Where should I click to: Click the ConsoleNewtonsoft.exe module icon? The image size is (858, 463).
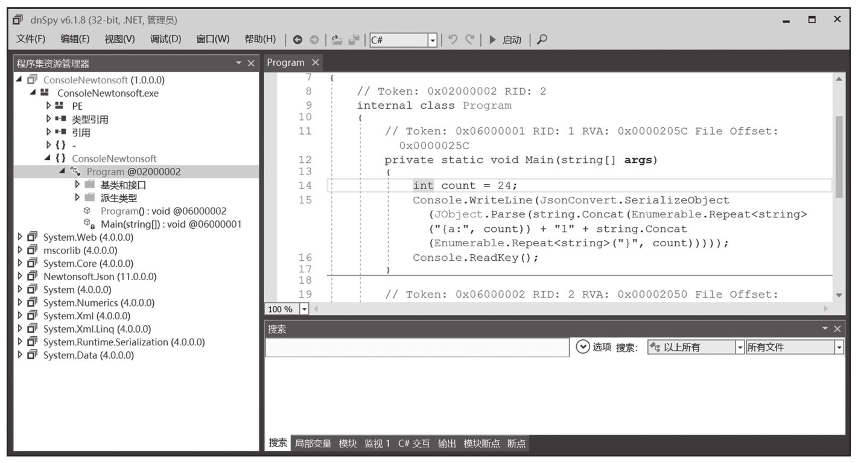coord(45,93)
